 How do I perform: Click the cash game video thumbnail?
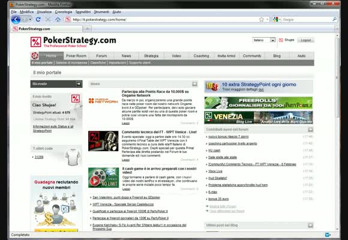(103, 178)
